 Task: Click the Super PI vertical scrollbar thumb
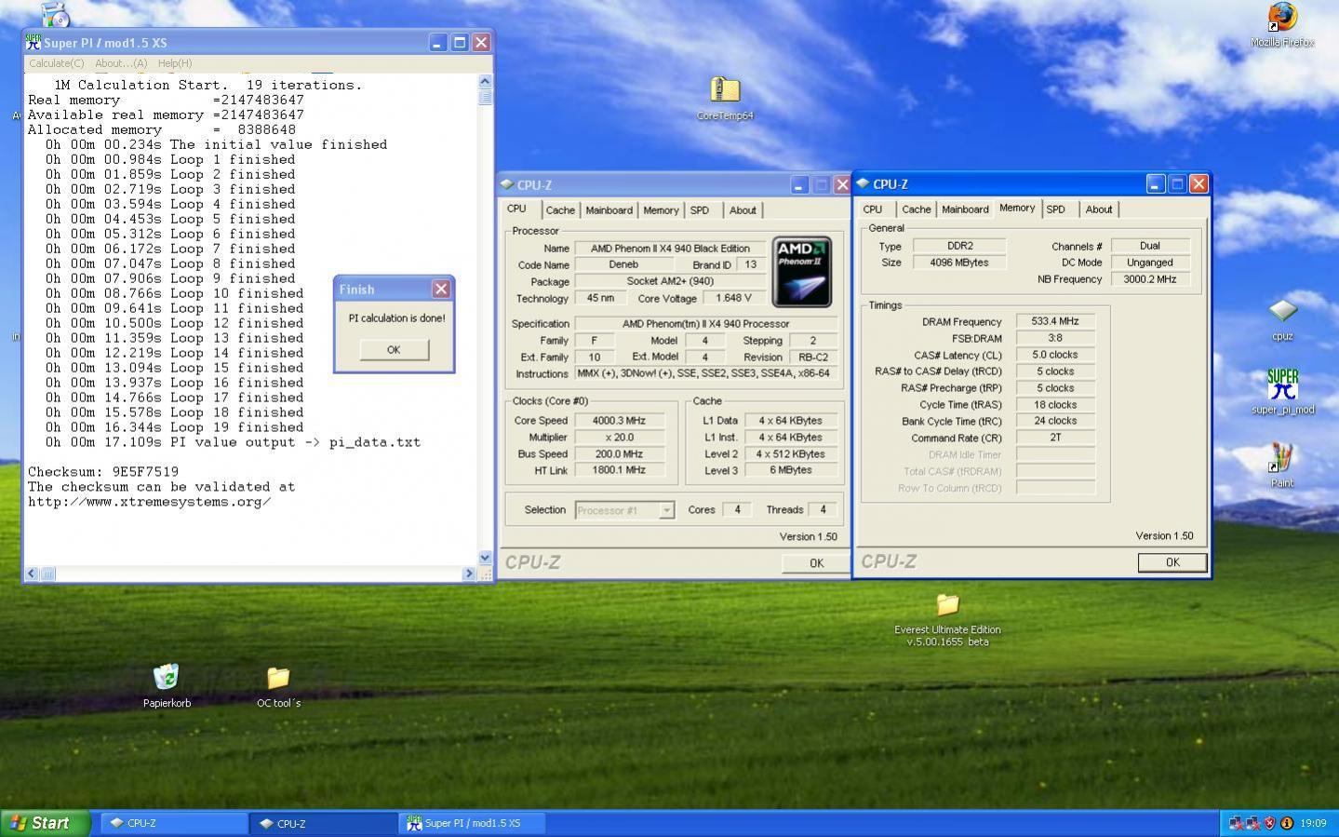[x=485, y=97]
